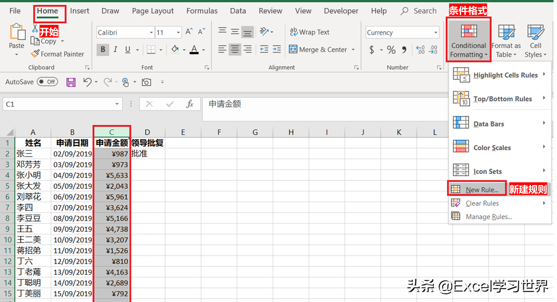Click the Cut scissors icon
The width and height of the screenshot is (557, 302).
(x=35, y=28)
